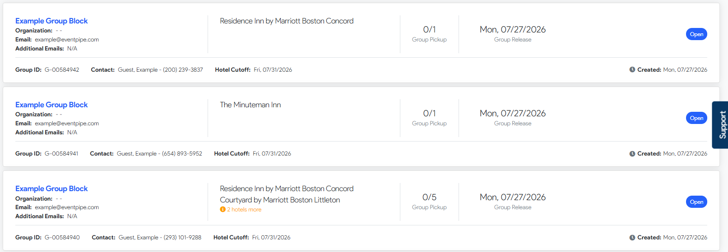Open the Support side tab
The width and height of the screenshot is (728, 252).
coord(720,125)
